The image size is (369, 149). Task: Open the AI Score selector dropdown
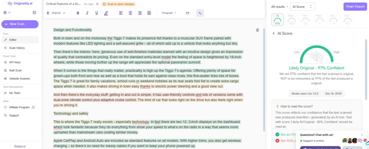pos(303,6)
